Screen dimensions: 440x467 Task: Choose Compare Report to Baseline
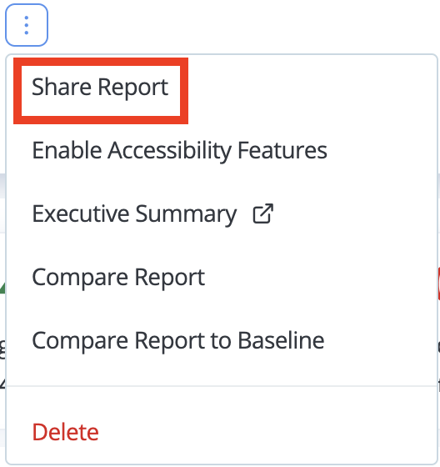pyautogui.click(x=178, y=340)
